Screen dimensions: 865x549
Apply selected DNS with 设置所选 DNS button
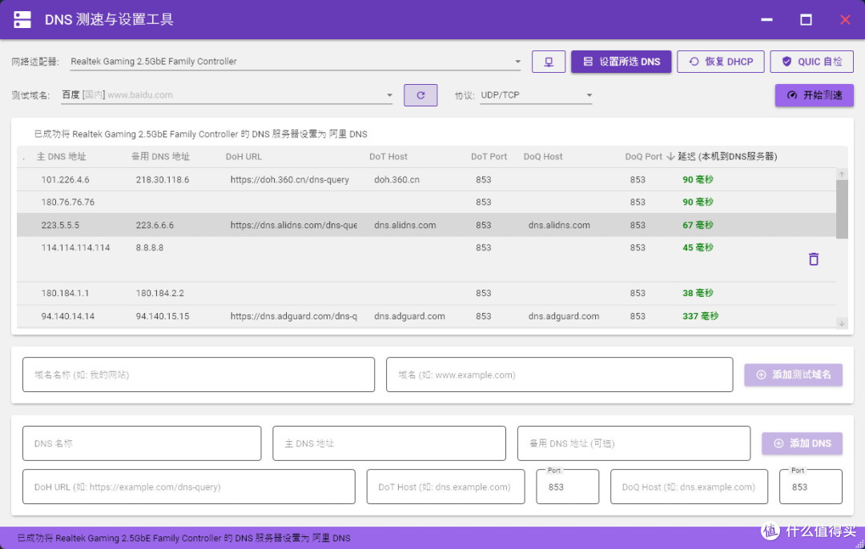(x=622, y=62)
